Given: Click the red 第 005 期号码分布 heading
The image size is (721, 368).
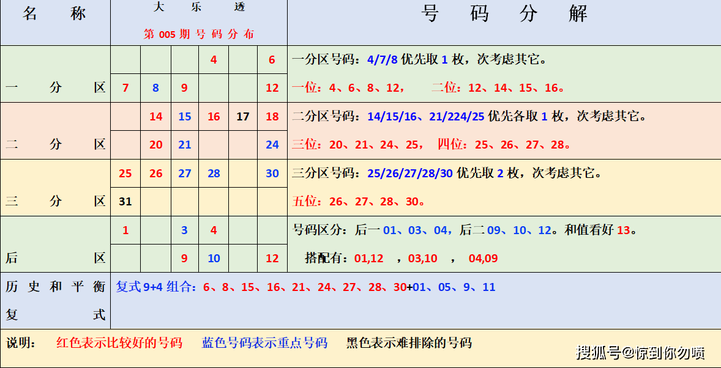Looking at the screenshot, I should (199, 34).
